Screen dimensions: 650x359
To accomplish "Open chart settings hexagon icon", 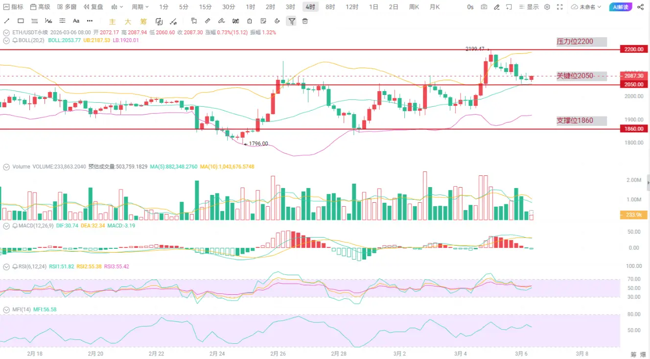I will [x=547, y=7].
